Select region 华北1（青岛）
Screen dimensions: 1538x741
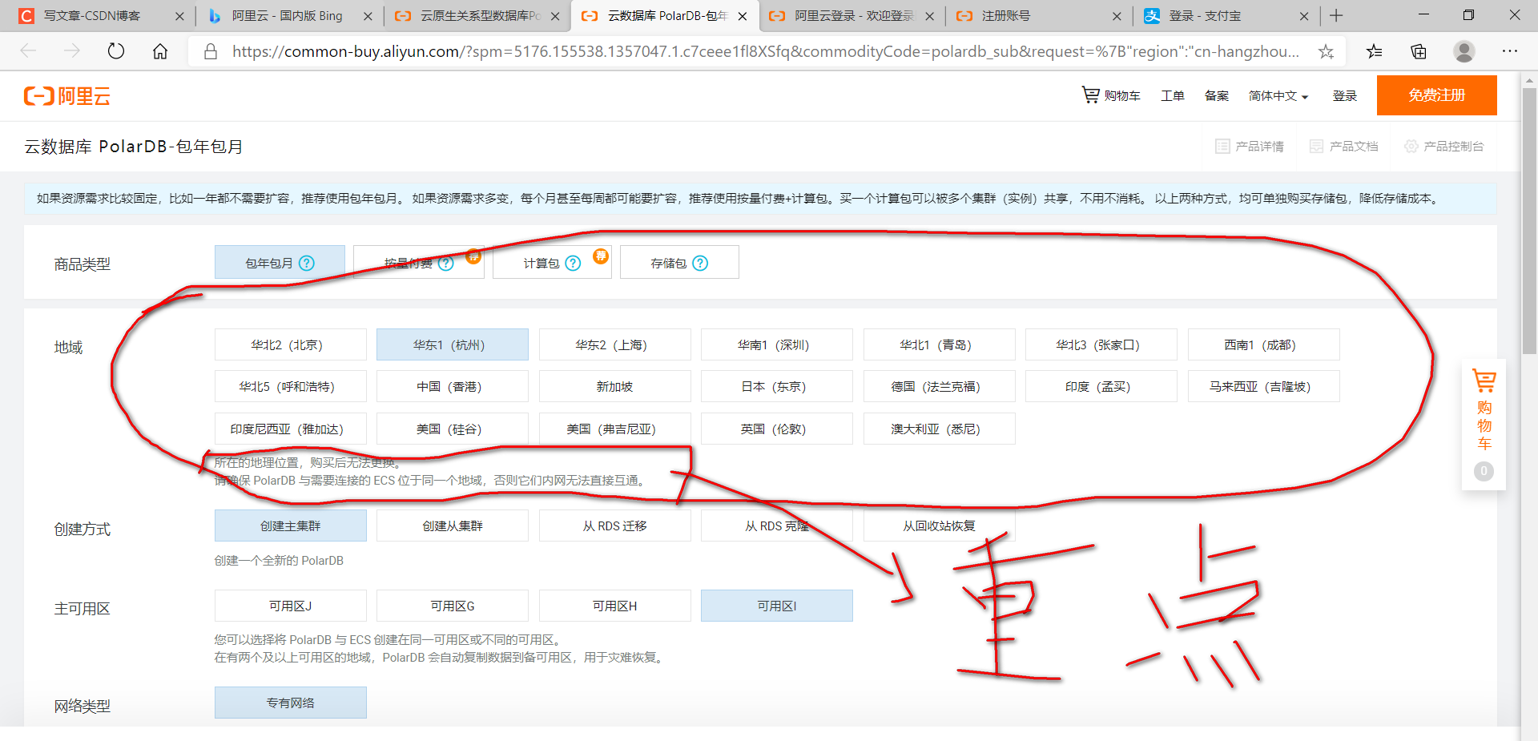pyautogui.click(x=939, y=344)
